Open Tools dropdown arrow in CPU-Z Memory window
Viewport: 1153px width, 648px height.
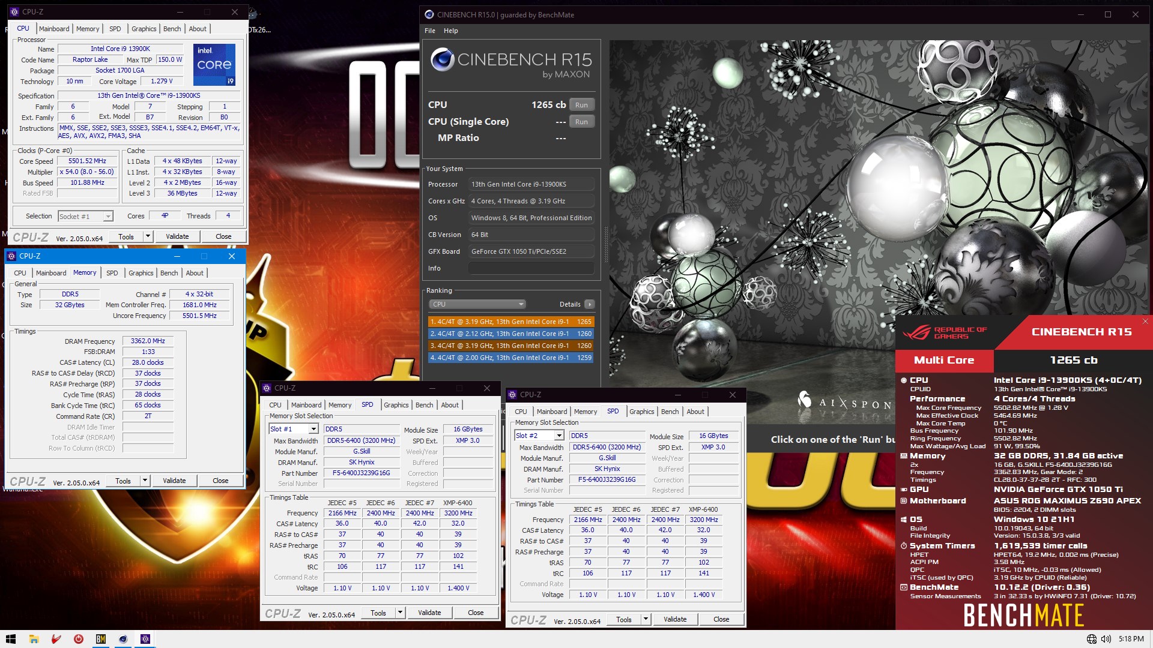pos(145,481)
